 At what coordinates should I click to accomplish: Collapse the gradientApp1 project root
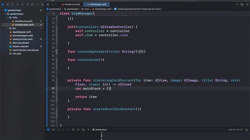coord(3,10)
